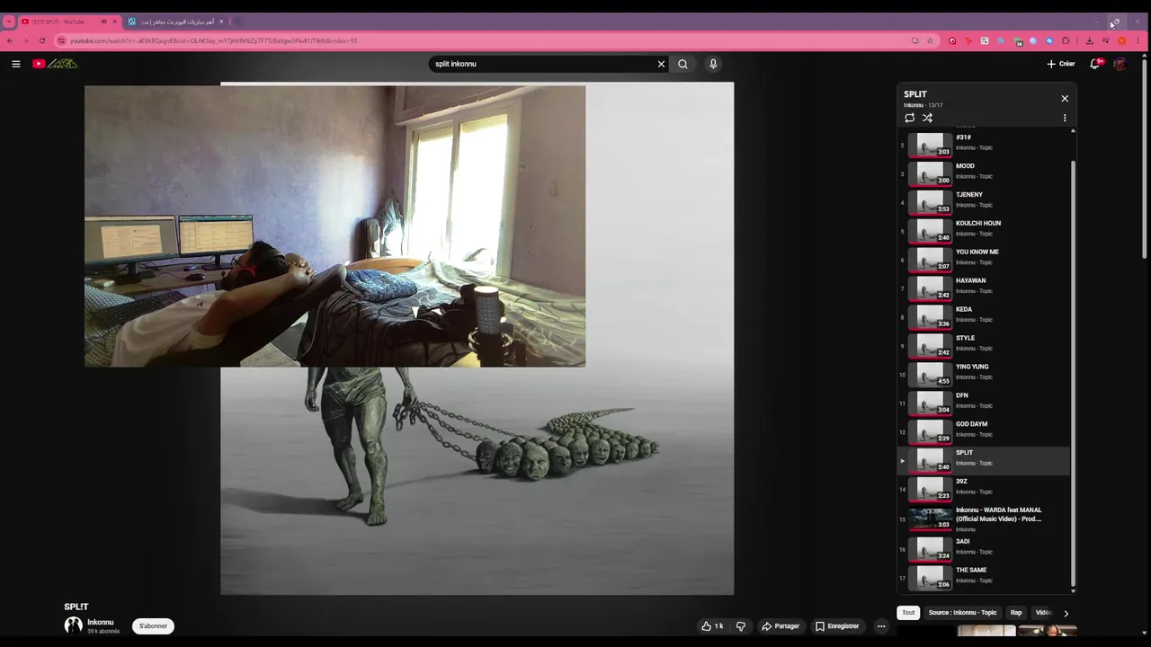Reload the page with the refresh icon
This screenshot has height=647, width=1151.
(x=41, y=40)
